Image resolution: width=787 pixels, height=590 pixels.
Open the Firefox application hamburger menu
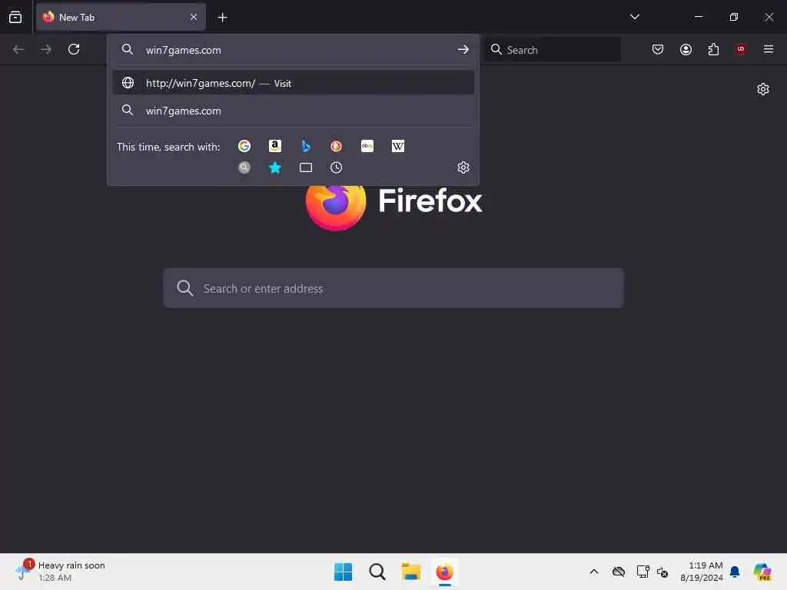point(769,49)
